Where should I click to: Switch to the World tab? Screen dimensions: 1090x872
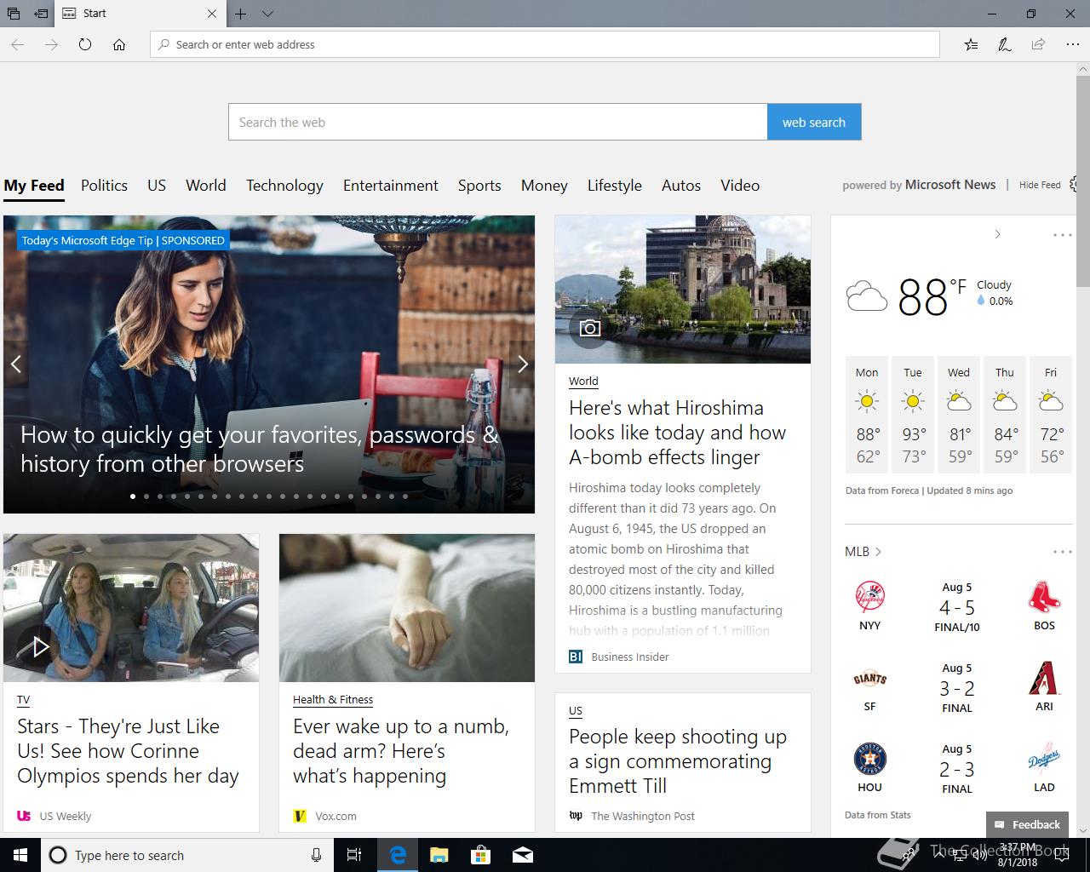click(x=206, y=186)
